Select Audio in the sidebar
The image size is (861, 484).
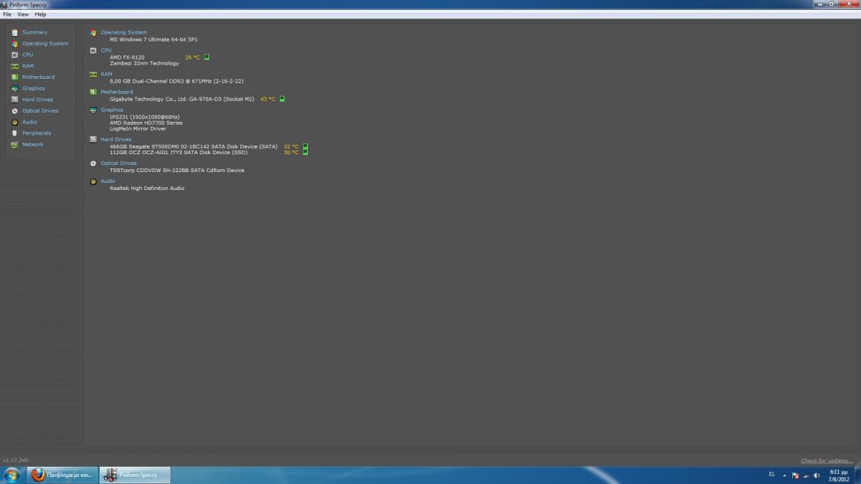tap(29, 122)
